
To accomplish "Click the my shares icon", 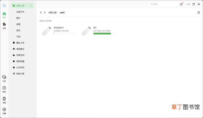I will pyautogui.click(x=14, y=74).
